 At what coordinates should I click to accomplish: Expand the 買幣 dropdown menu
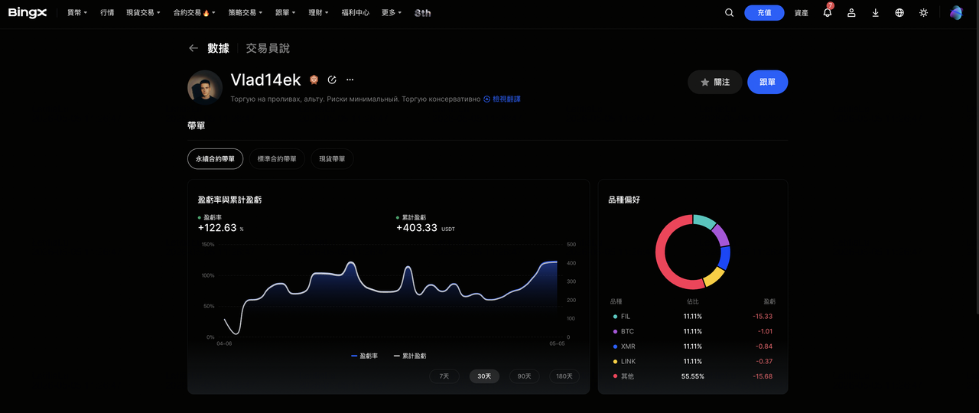click(77, 13)
